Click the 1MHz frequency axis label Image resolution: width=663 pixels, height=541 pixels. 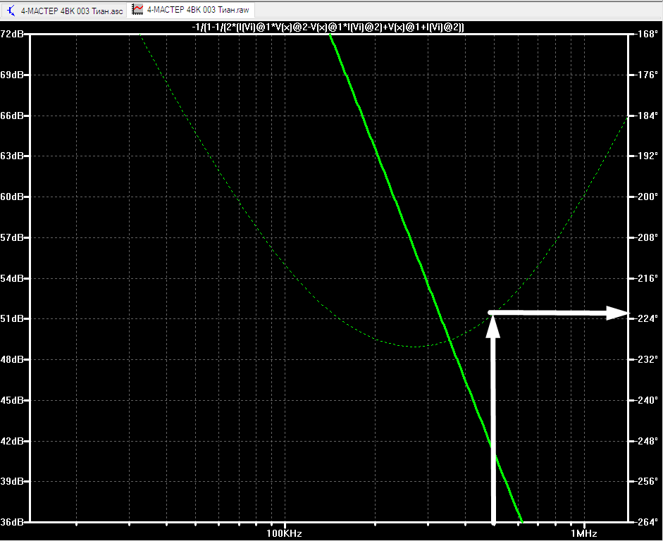[x=584, y=533]
